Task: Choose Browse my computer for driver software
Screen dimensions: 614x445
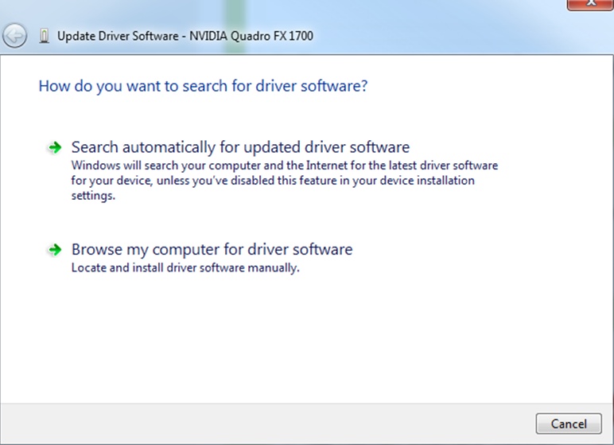Action: point(212,249)
